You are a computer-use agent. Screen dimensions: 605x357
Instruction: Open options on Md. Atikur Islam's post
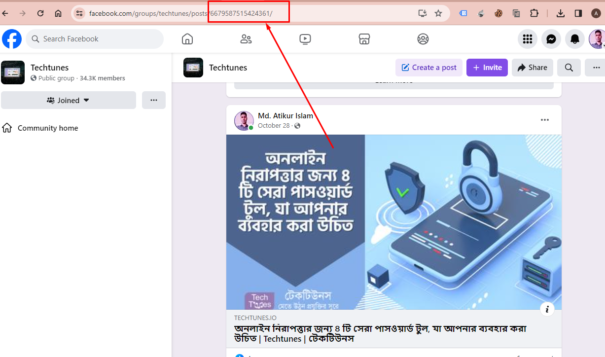point(544,119)
